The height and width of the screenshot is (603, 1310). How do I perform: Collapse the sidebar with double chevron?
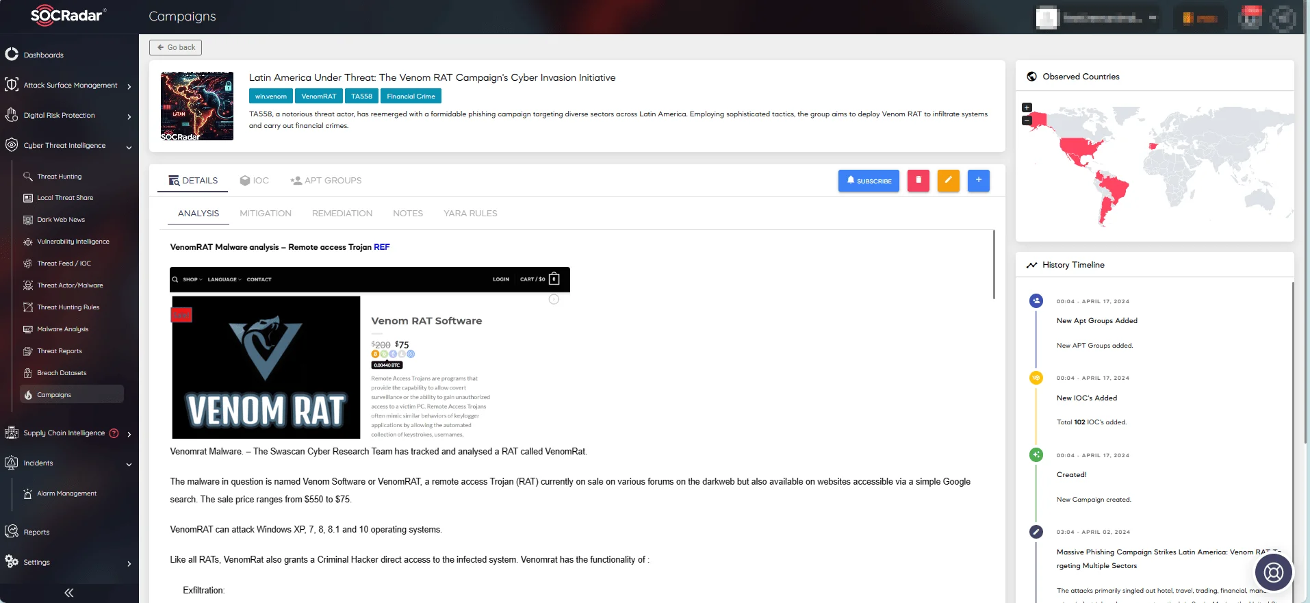point(69,593)
